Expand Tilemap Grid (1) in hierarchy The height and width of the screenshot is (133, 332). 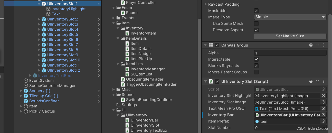click(x=21, y=96)
